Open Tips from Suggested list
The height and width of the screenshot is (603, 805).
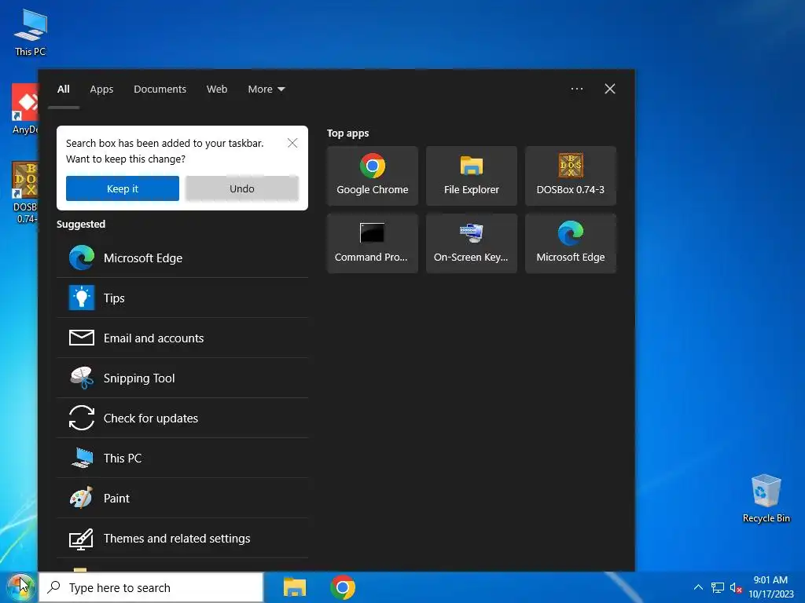coord(182,298)
